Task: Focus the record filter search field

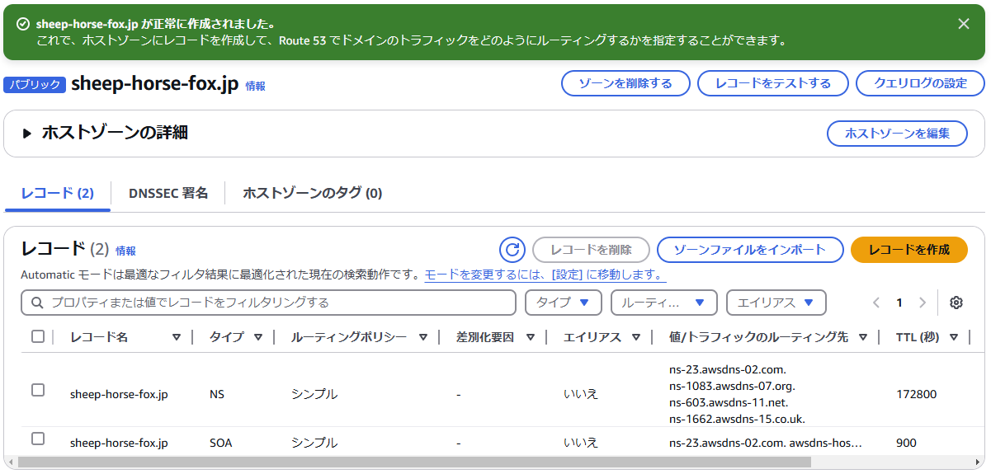Action: click(268, 303)
